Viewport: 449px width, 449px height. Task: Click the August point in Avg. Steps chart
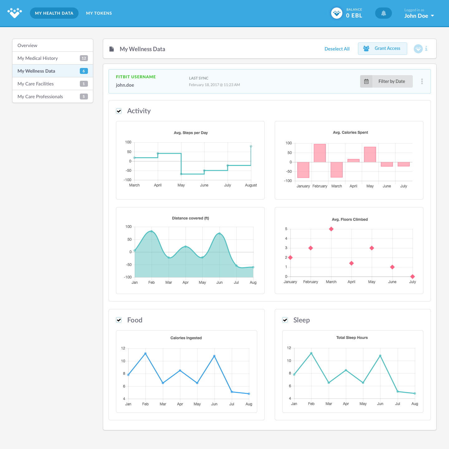[x=251, y=146]
